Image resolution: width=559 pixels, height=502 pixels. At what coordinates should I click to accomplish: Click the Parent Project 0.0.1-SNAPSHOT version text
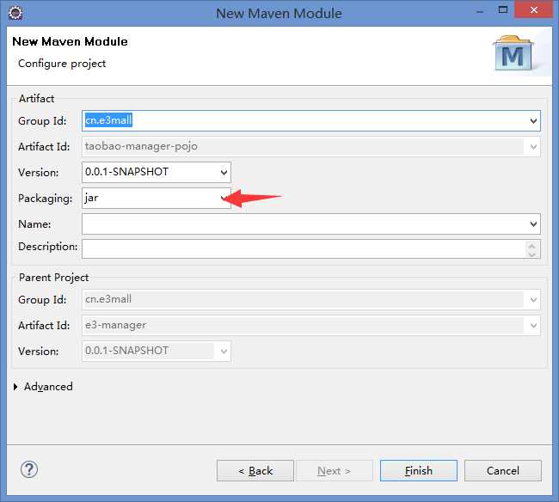[x=126, y=351]
